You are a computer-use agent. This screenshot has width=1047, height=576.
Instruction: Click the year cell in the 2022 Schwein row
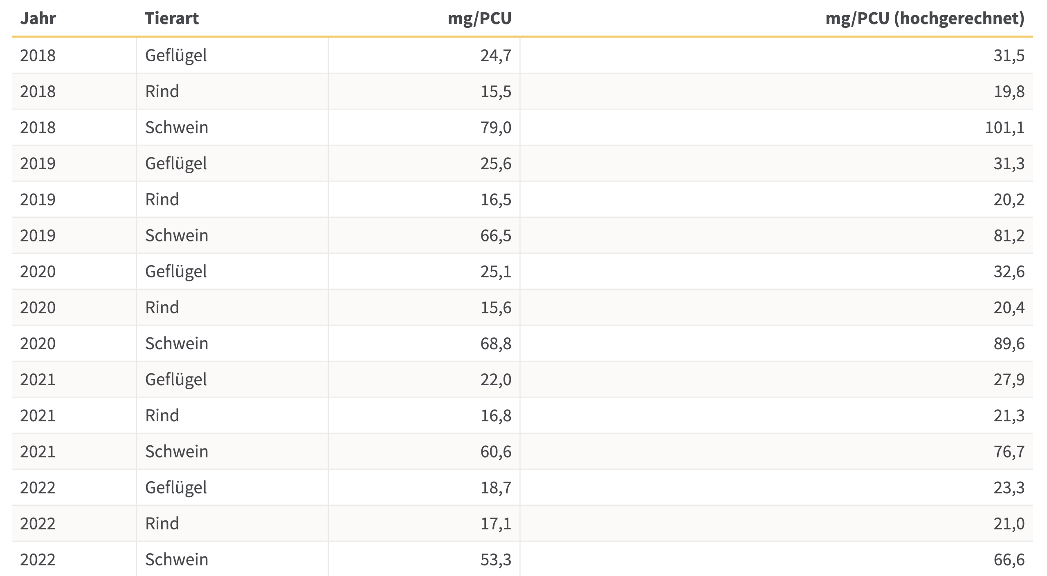click(x=38, y=559)
